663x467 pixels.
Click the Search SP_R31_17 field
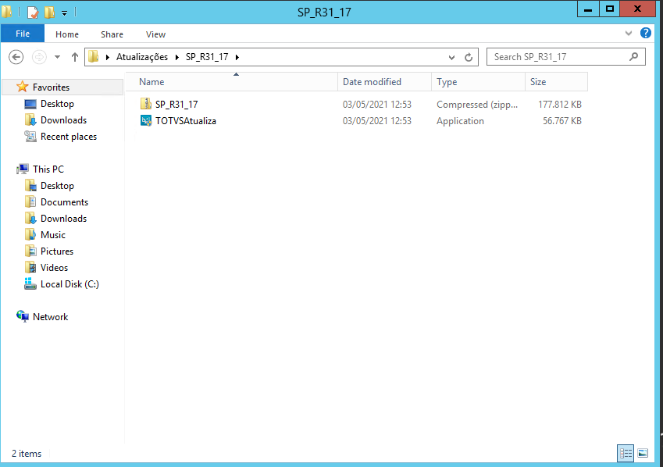coord(565,57)
